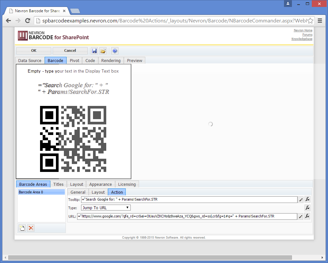Select the Barcode tab
Viewport: 328px width, 263px height.
[55, 60]
